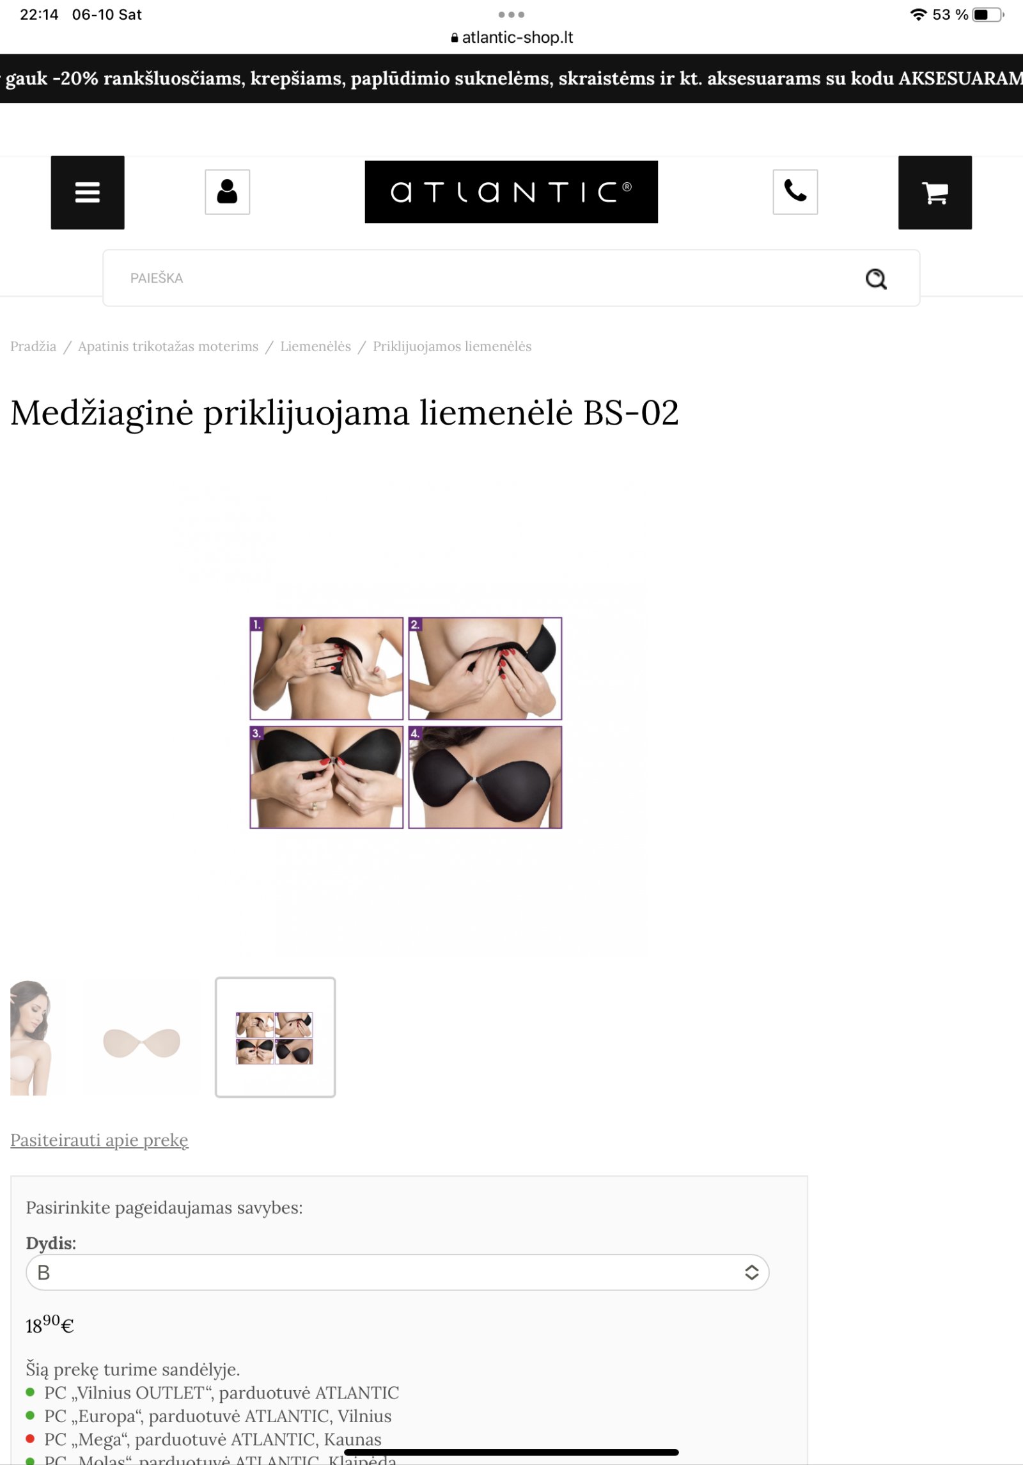Open Apatinis trikotažas moterims breadcrumb
The width and height of the screenshot is (1023, 1465).
168,346
